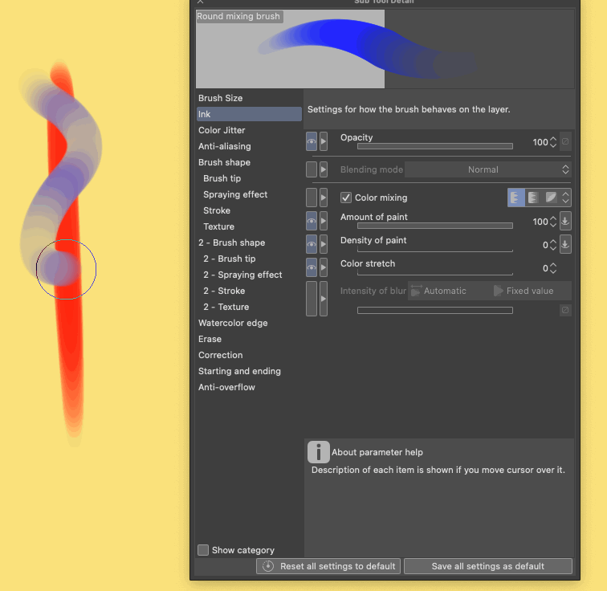Image resolution: width=607 pixels, height=591 pixels.
Task: Open the 2 - Texture category
Action: (x=249, y=307)
